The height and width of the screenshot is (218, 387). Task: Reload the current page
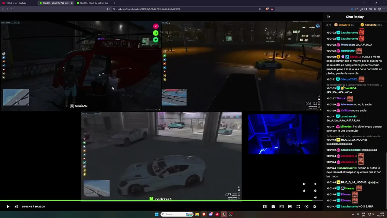pyautogui.click(x=12, y=9)
